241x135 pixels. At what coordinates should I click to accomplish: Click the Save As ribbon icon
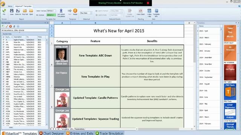click(18, 11)
